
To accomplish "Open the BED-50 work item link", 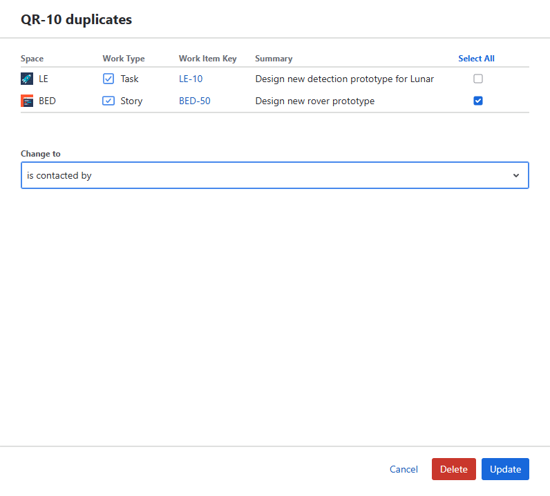I will pos(195,101).
